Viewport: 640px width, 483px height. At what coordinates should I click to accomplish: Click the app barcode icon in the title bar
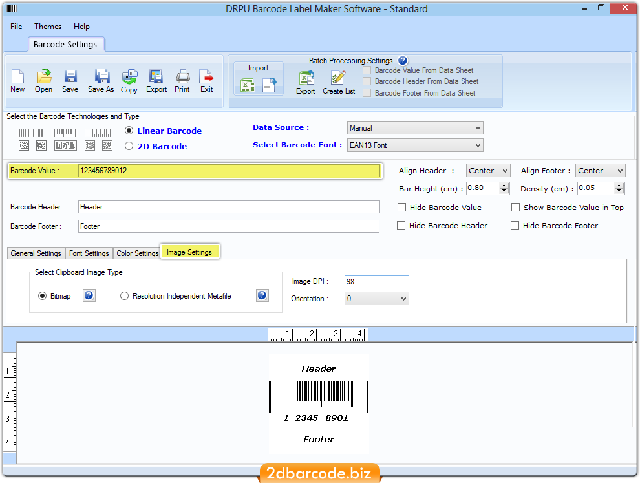(12, 8)
